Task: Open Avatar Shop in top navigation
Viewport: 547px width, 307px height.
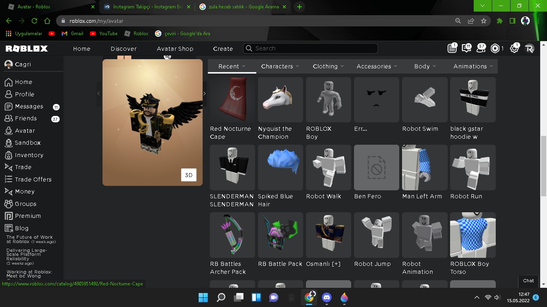Action: [x=175, y=49]
